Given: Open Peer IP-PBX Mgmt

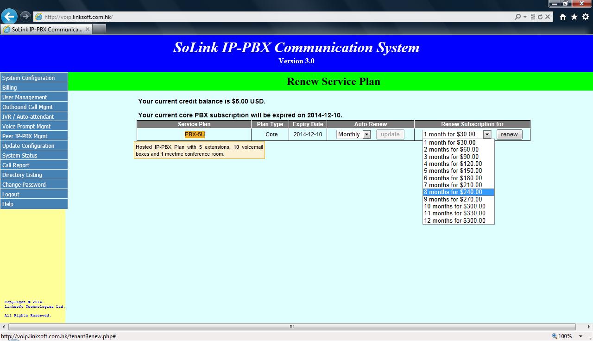Looking at the screenshot, I should [x=34, y=136].
